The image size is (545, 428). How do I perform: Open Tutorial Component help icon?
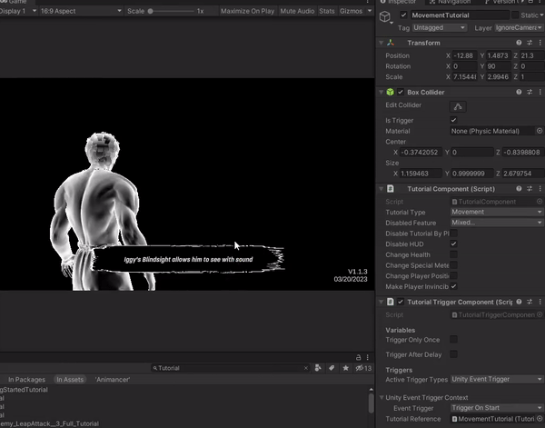pyautogui.click(x=519, y=189)
